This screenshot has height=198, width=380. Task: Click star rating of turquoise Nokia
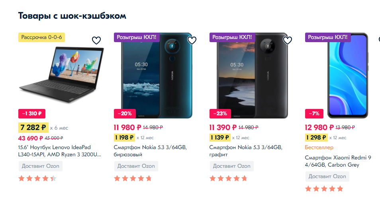pos(133,179)
